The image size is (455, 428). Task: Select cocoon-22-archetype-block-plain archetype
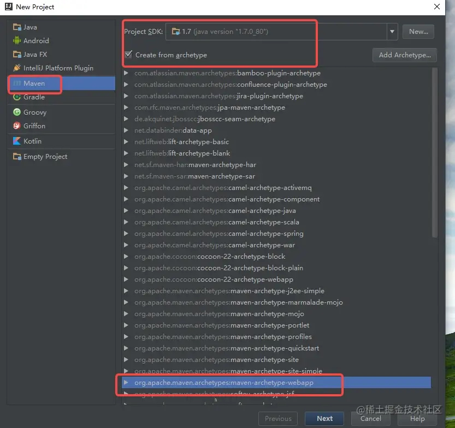[x=276, y=268]
